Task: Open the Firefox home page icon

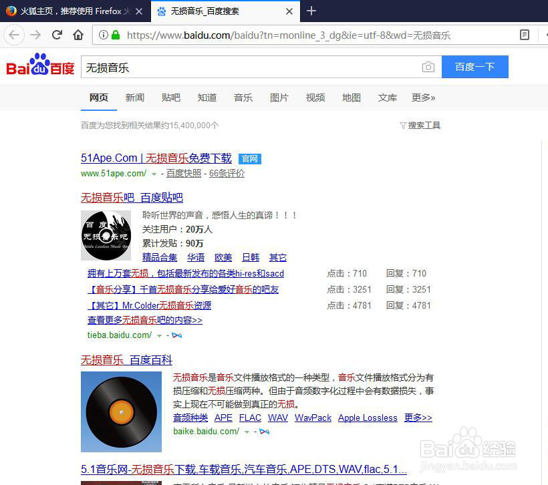Action: coord(78,35)
